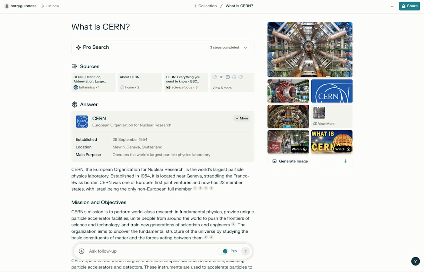Click citation 5 after 'full member'
Viewport: 424px width, 272px height.
(211, 188)
